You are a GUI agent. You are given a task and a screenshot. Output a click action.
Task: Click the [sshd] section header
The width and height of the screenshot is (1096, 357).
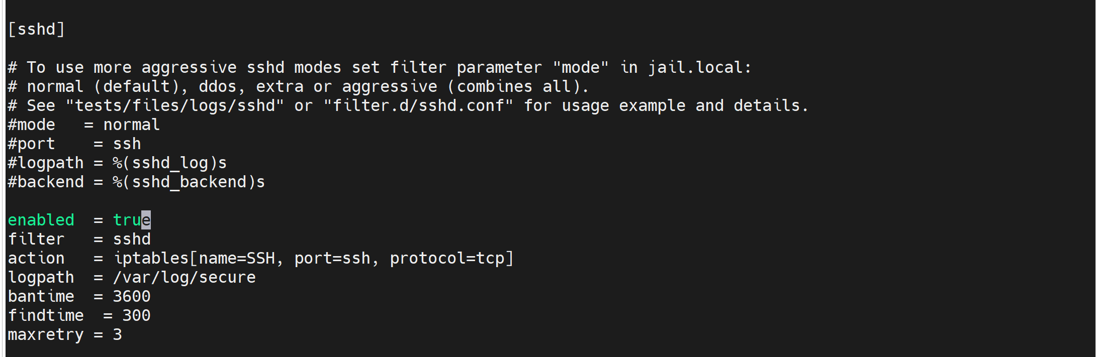[x=36, y=29]
